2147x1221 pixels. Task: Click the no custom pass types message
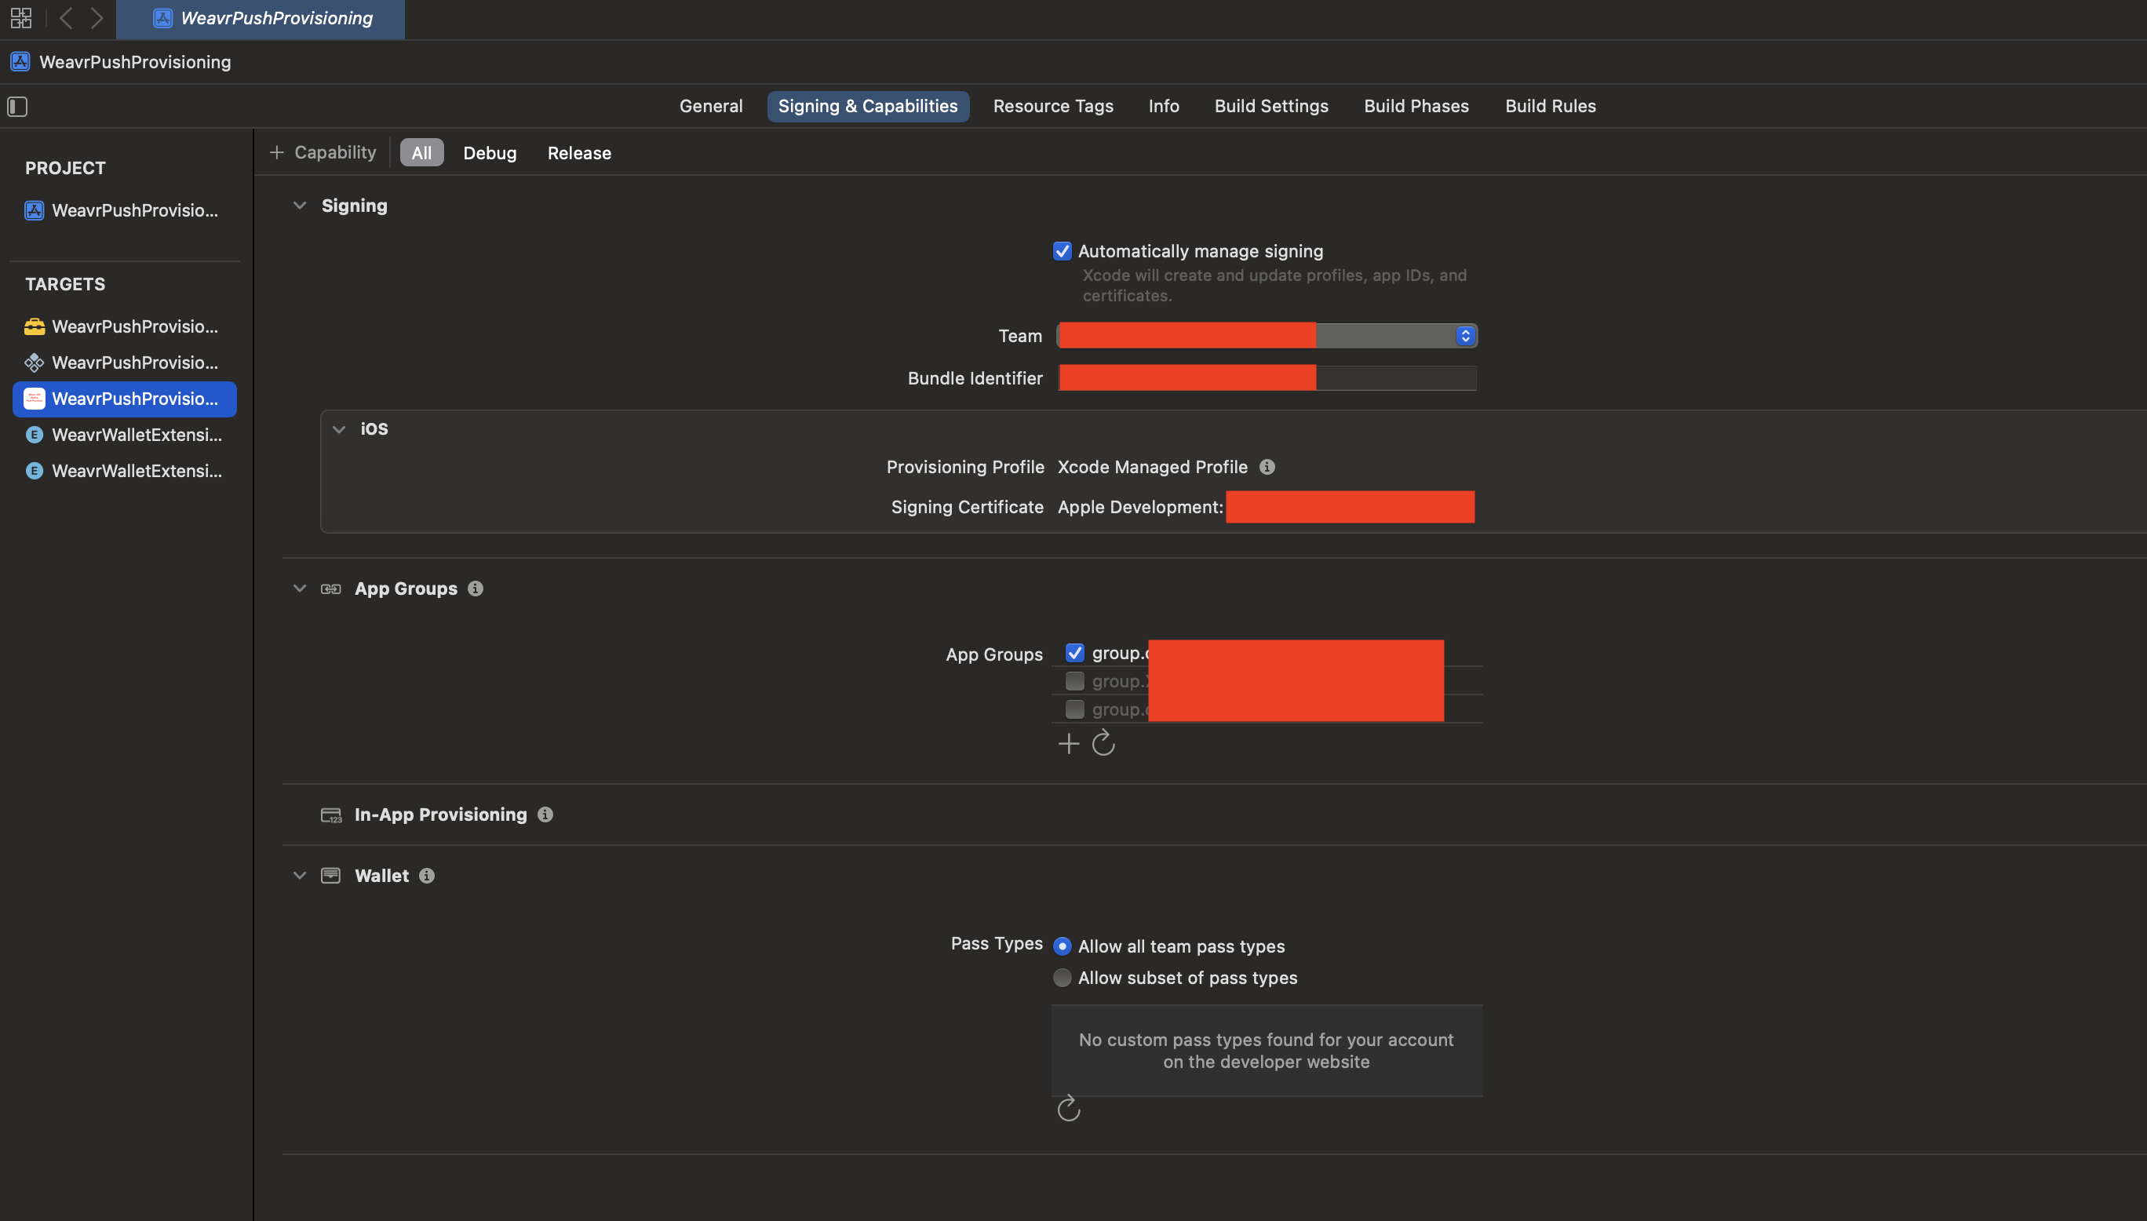[1266, 1051]
